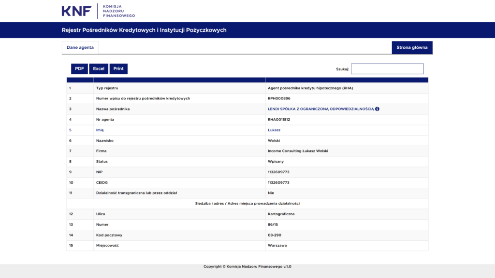This screenshot has width=495, height=278.
Task: Select the name Łukasz
Action: (x=274, y=130)
